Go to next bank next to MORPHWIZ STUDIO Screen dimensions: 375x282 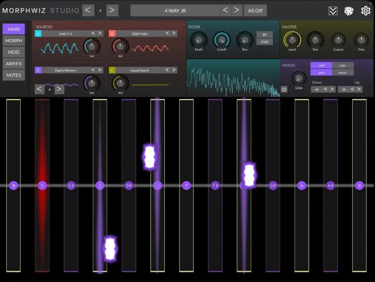112,10
